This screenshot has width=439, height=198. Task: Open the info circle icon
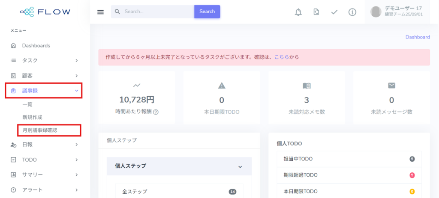[x=352, y=12]
